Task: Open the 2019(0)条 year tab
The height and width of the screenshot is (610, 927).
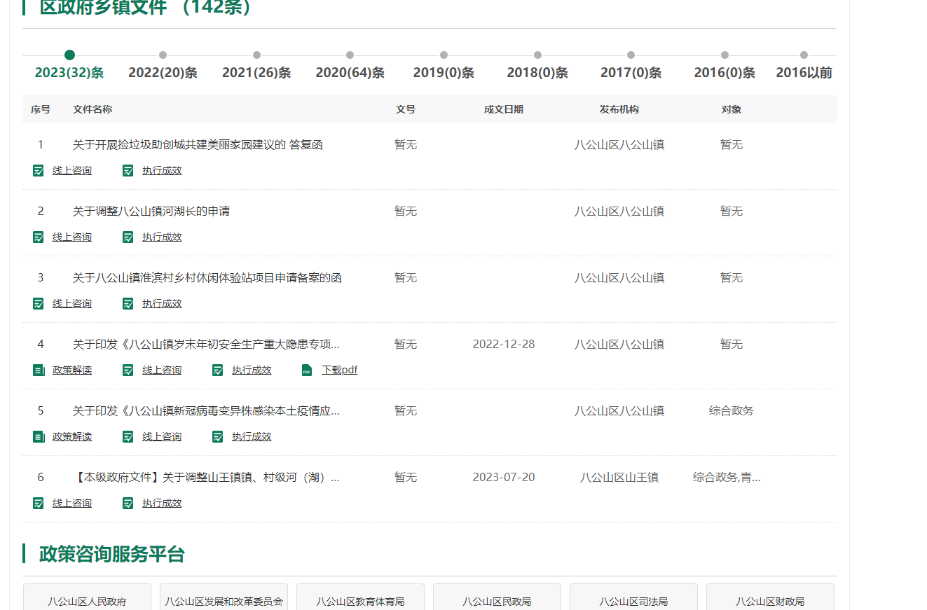Action: point(444,73)
